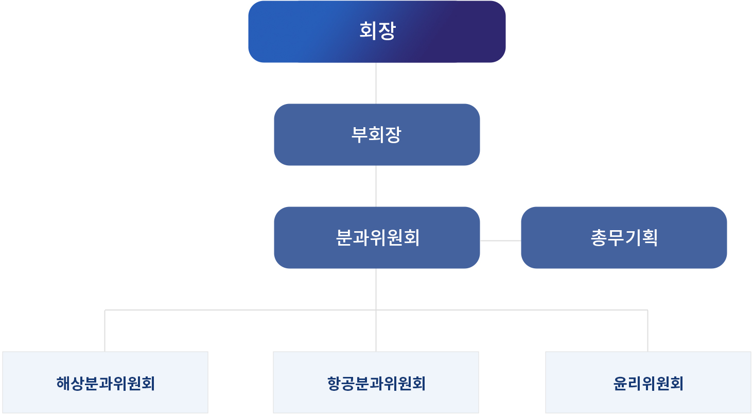Screen dimensions: 753x414
Task: Select the 항공분과위원회 box
Action: tap(376, 383)
